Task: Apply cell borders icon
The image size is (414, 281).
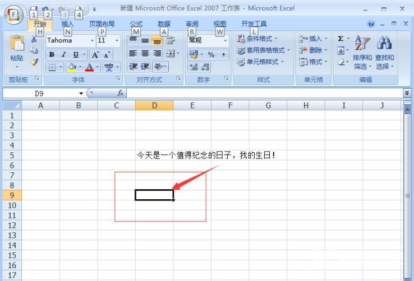Action: point(52,67)
